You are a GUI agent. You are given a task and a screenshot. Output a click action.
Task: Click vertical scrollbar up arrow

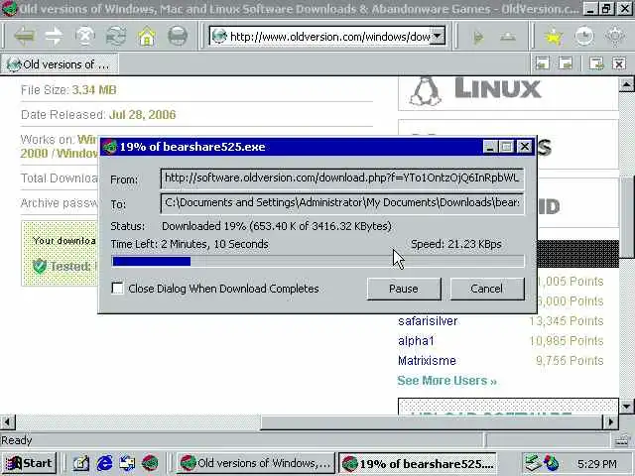tap(626, 84)
